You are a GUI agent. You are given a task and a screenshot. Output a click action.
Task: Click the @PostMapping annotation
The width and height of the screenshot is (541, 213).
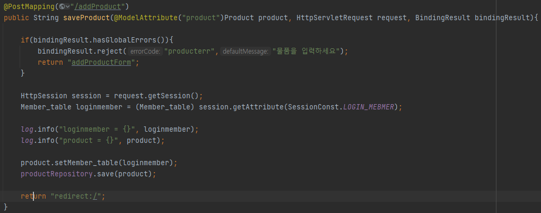click(28, 6)
